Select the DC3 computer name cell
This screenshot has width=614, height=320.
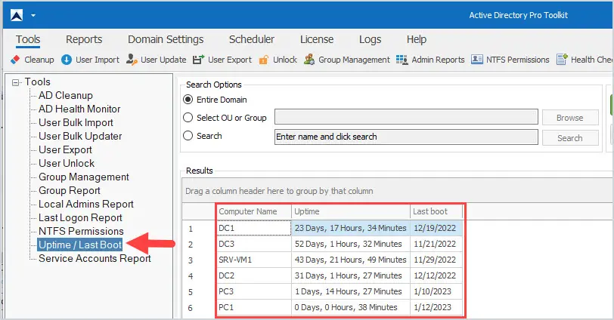tap(254, 244)
